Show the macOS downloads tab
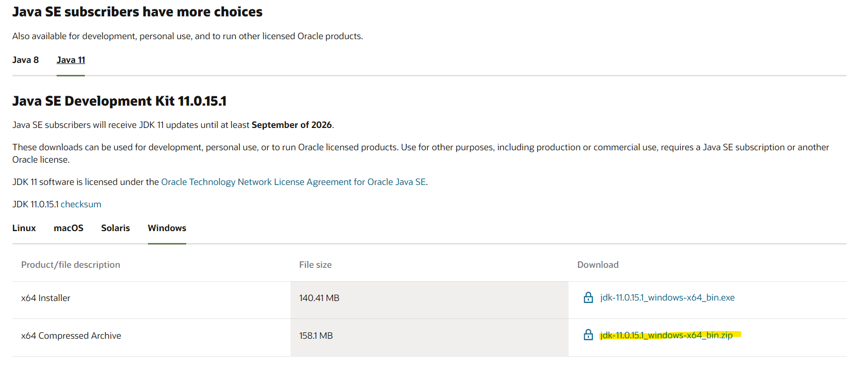The width and height of the screenshot is (867, 370). point(69,228)
